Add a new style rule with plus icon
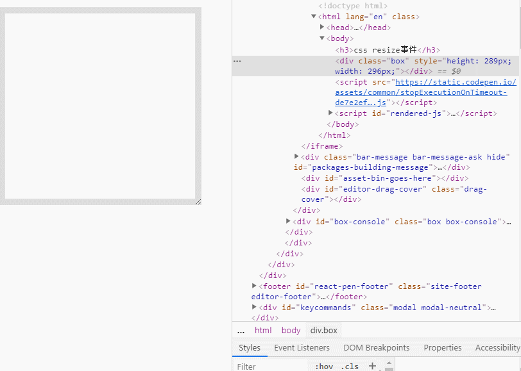This screenshot has width=521, height=371. coord(373,366)
